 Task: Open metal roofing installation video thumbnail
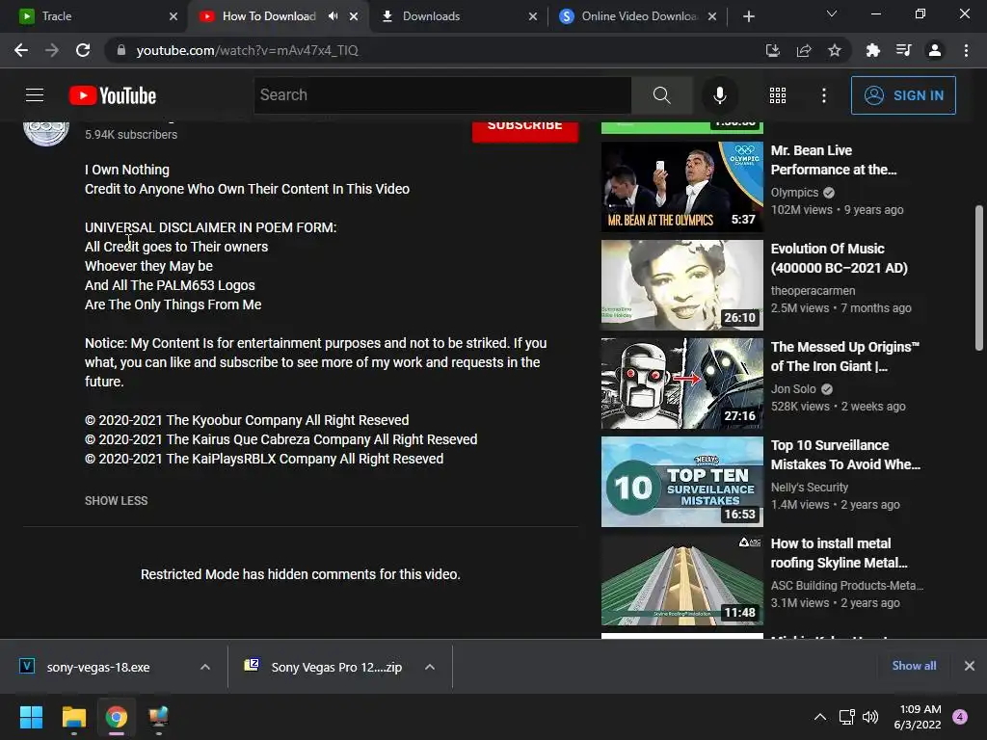pos(682,579)
